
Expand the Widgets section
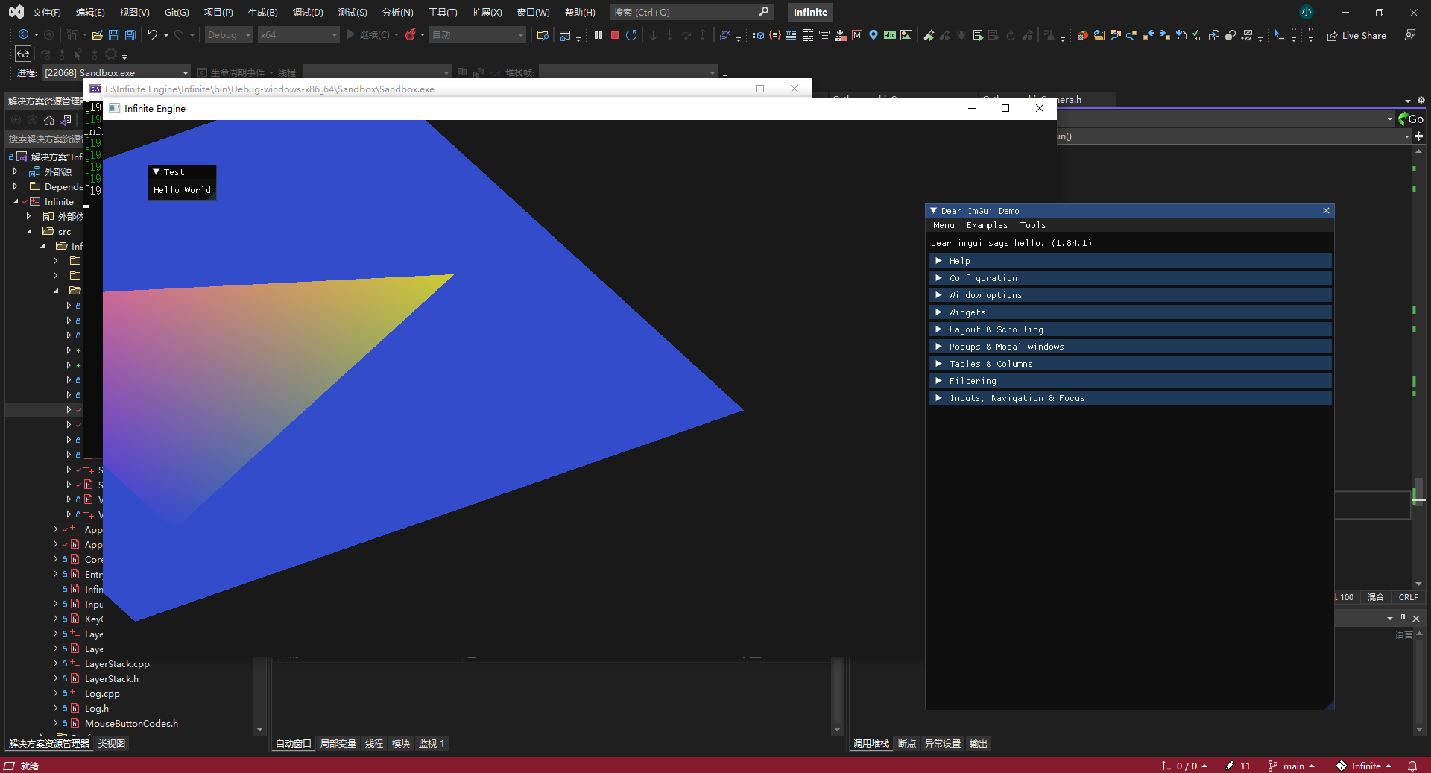pyautogui.click(x=1130, y=312)
